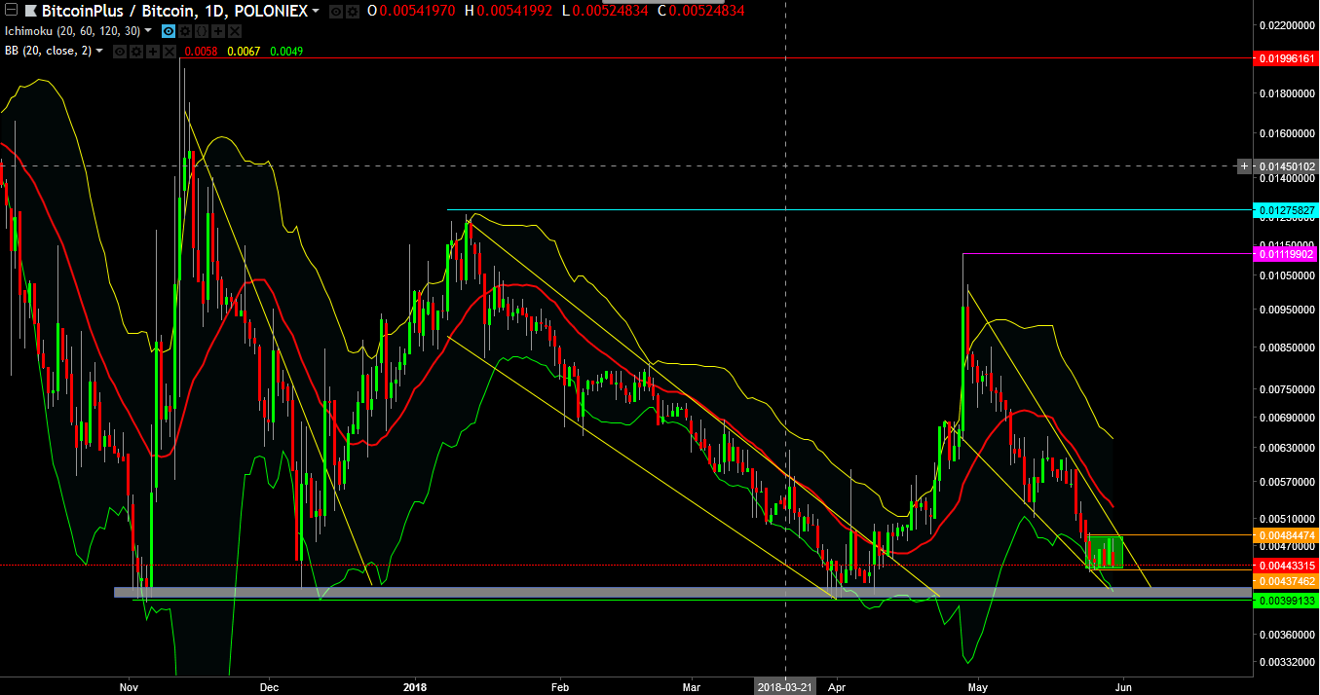The height and width of the screenshot is (695, 1320).
Task: Hide the Ichimoku indicator with its eye icon
Action: click(168, 30)
